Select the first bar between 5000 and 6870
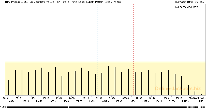 [9, 88]
